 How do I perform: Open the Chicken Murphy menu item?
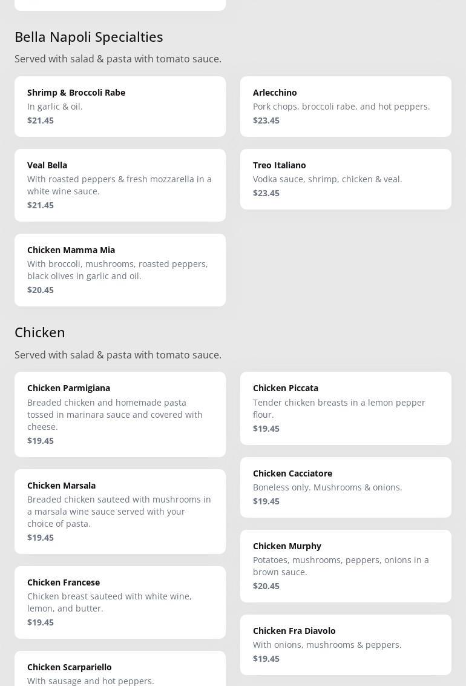point(346,566)
